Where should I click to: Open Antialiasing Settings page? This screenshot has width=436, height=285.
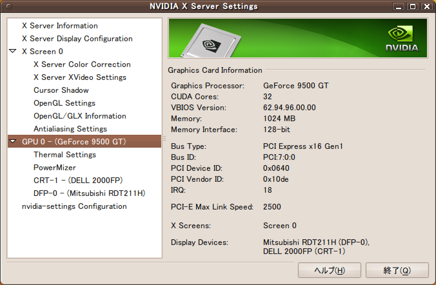70,129
